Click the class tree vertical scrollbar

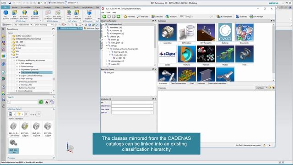(x=155, y=37)
